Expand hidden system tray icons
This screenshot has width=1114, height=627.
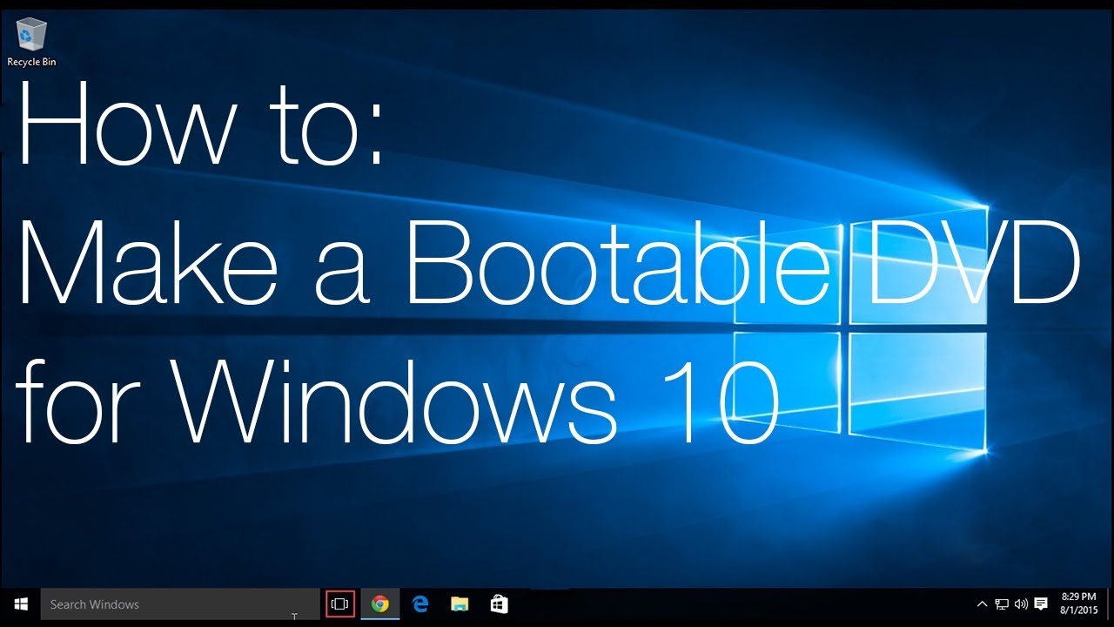coord(983,603)
